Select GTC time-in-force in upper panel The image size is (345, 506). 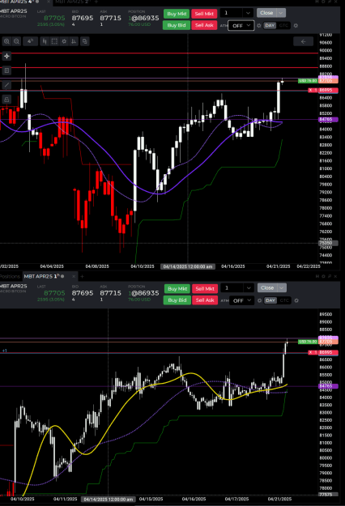point(283,25)
